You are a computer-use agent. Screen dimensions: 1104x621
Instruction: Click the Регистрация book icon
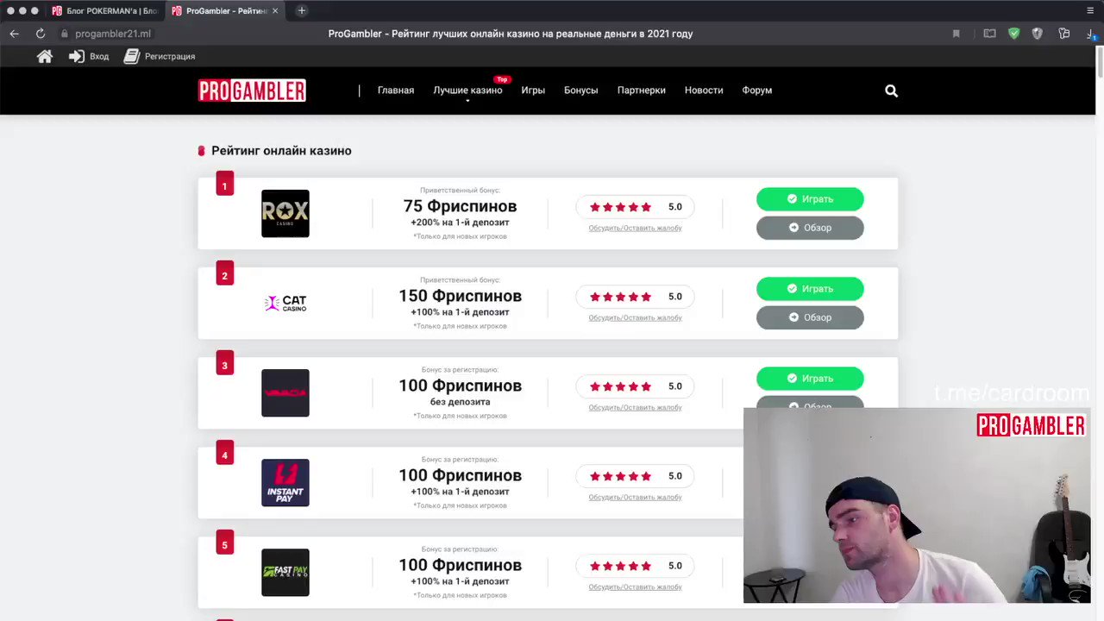pos(132,56)
